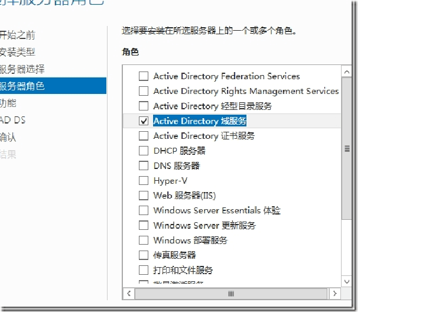Select the Active Directory 域服务 role label

(x=200, y=121)
